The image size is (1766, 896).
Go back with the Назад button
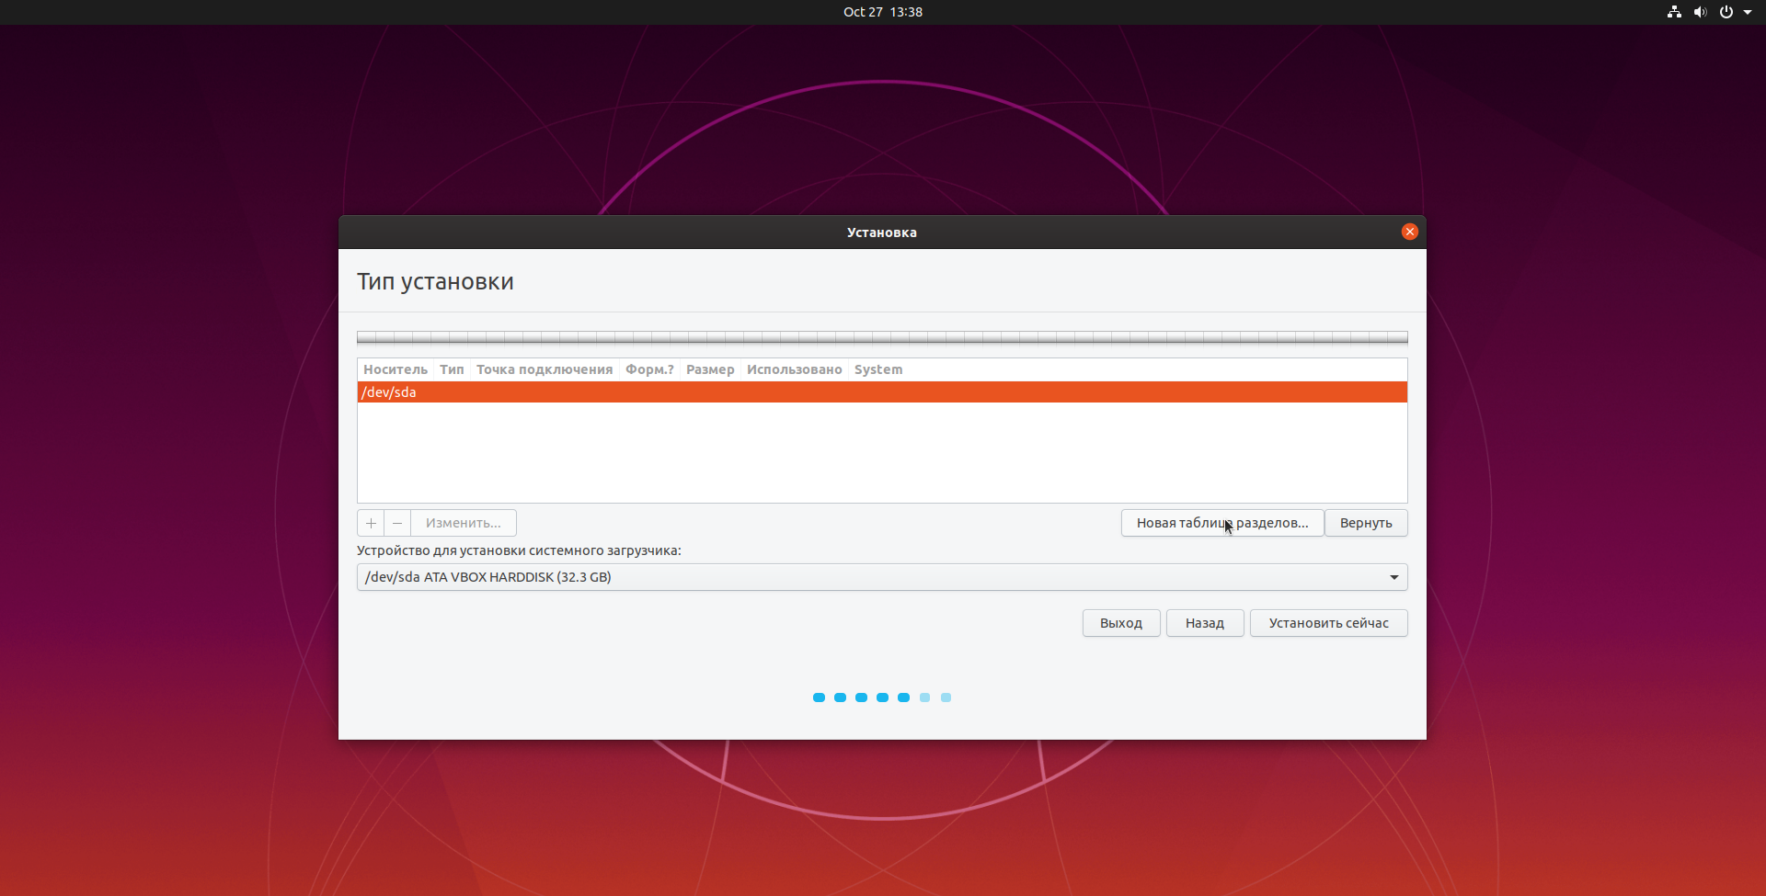click(1205, 623)
